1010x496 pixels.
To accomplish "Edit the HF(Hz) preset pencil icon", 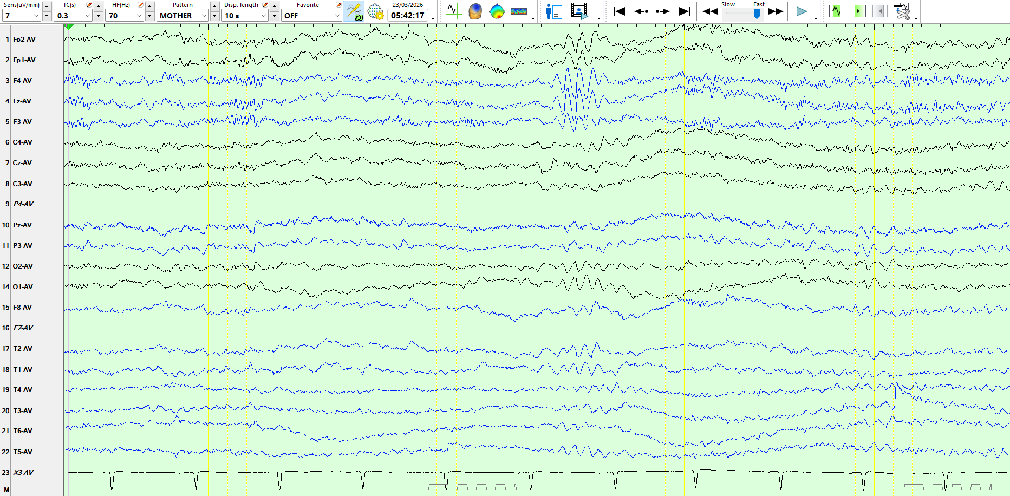I will pyautogui.click(x=141, y=5).
